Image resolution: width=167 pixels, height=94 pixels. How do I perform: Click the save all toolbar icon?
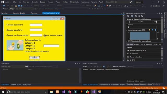(21, 6)
